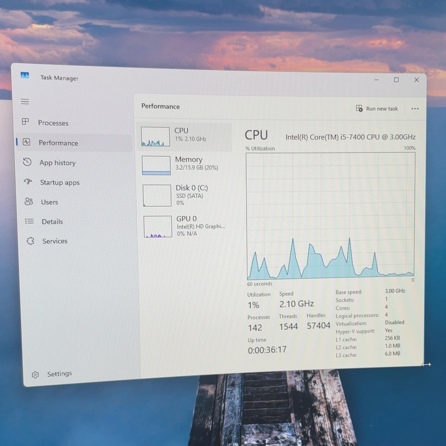Viewport: 446px width, 446px height.
Task: Click the 60 seconds graph label
Action: click(x=260, y=284)
